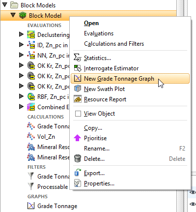Select Statistics... menu entry
The width and height of the screenshot is (196, 212).
tap(130, 58)
